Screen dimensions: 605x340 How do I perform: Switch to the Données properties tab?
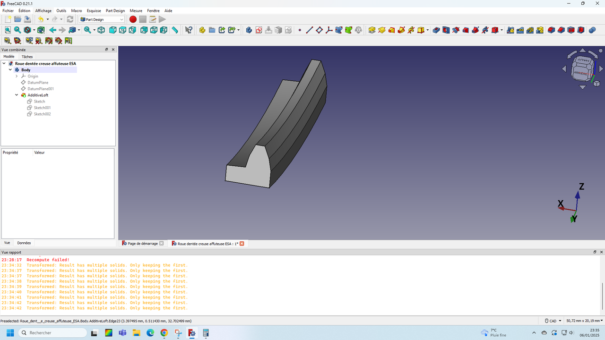(x=24, y=243)
